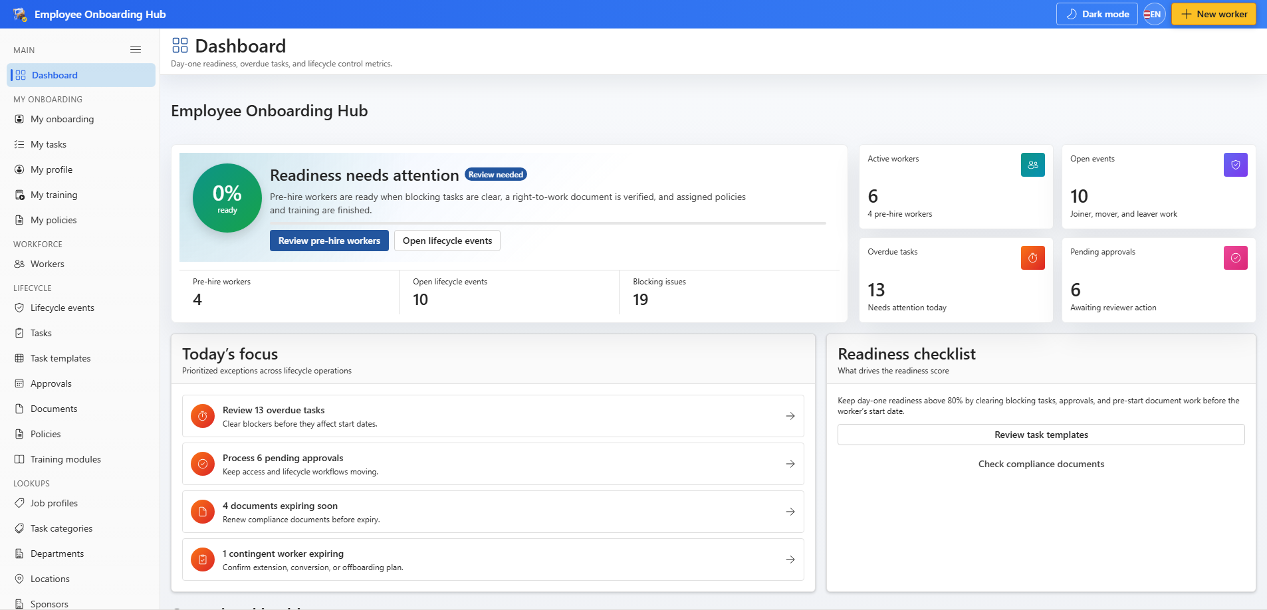This screenshot has width=1267, height=610.
Task: Click the My training icon
Action: click(x=19, y=195)
